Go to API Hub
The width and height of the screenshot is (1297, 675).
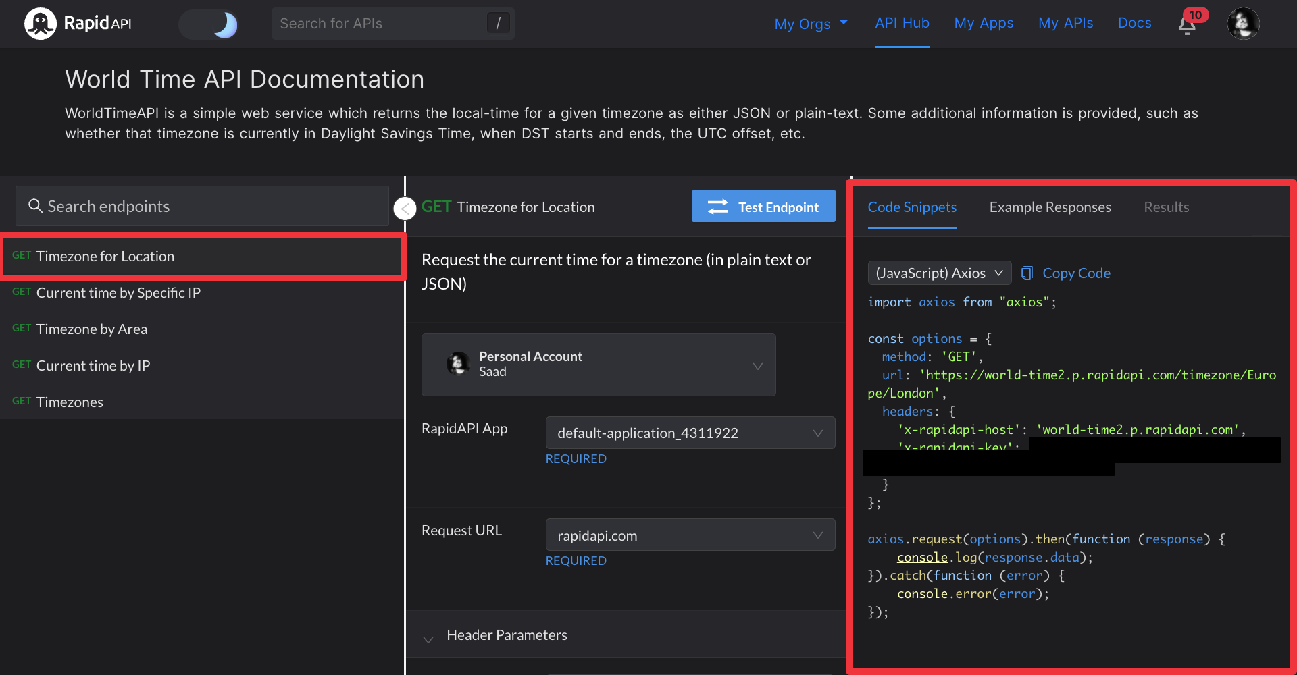(x=902, y=23)
